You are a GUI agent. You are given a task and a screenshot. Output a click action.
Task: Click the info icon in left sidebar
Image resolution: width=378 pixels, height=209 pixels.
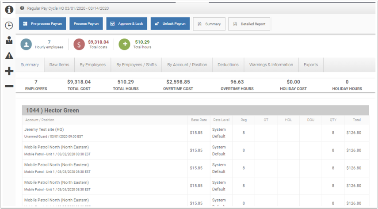[x=9, y=10]
